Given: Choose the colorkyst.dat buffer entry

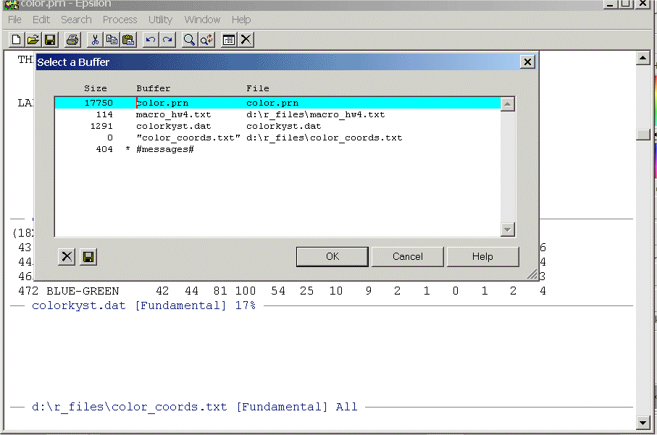Looking at the screenshot, I should [x=174, y=126].
